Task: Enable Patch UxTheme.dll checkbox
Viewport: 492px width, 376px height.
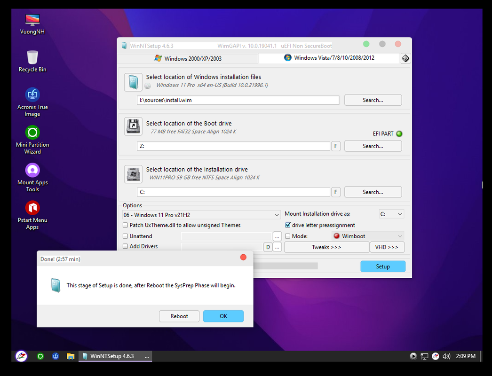Action: [x=125, y=225]
